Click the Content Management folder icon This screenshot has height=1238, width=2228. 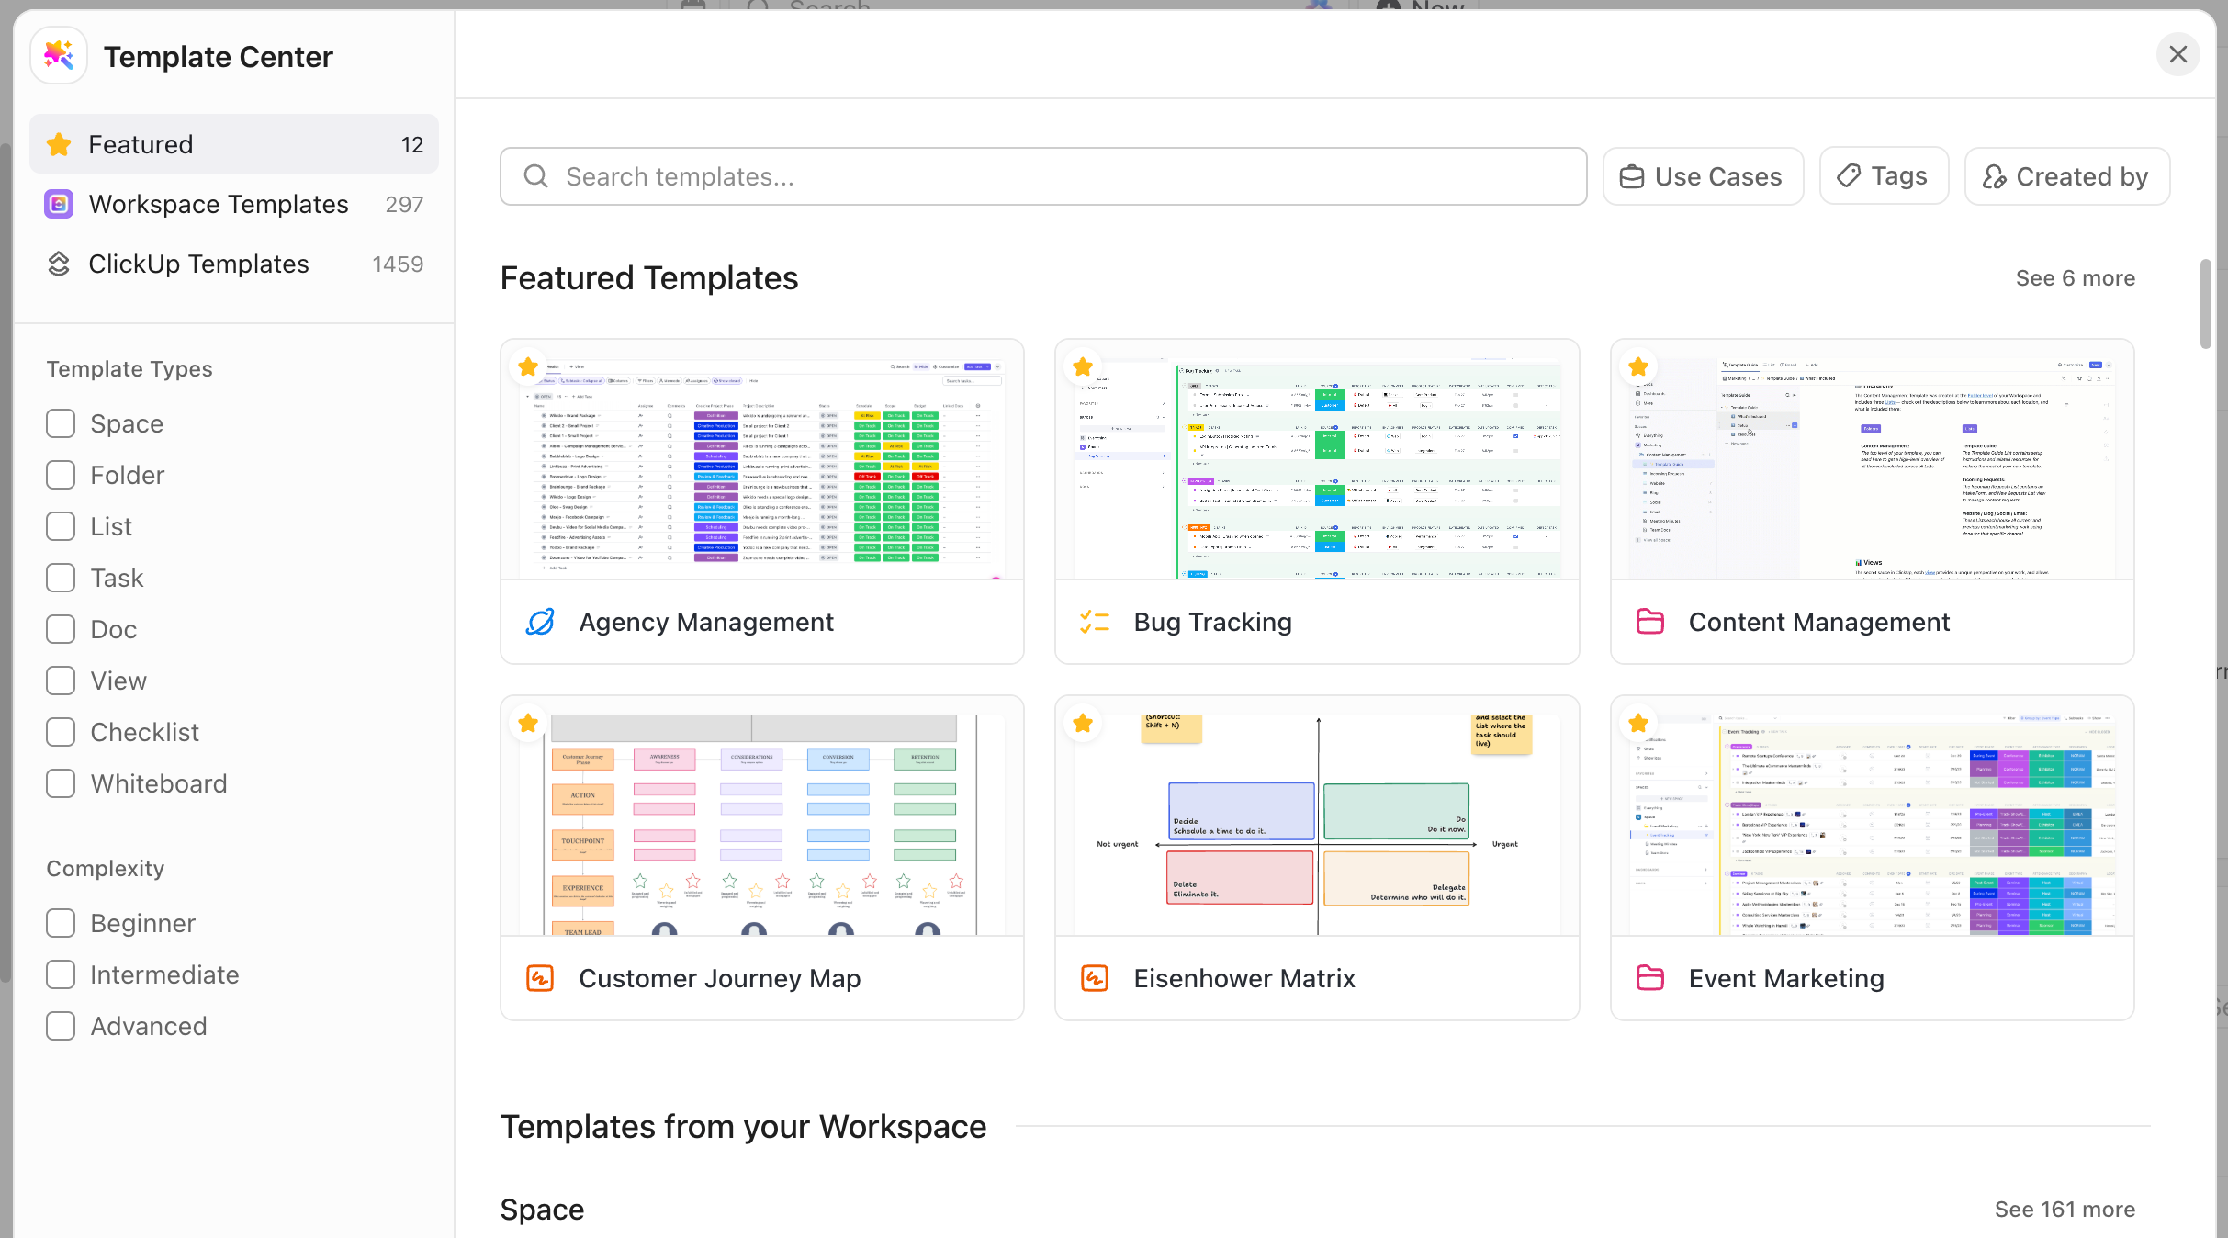[1650, 621]
